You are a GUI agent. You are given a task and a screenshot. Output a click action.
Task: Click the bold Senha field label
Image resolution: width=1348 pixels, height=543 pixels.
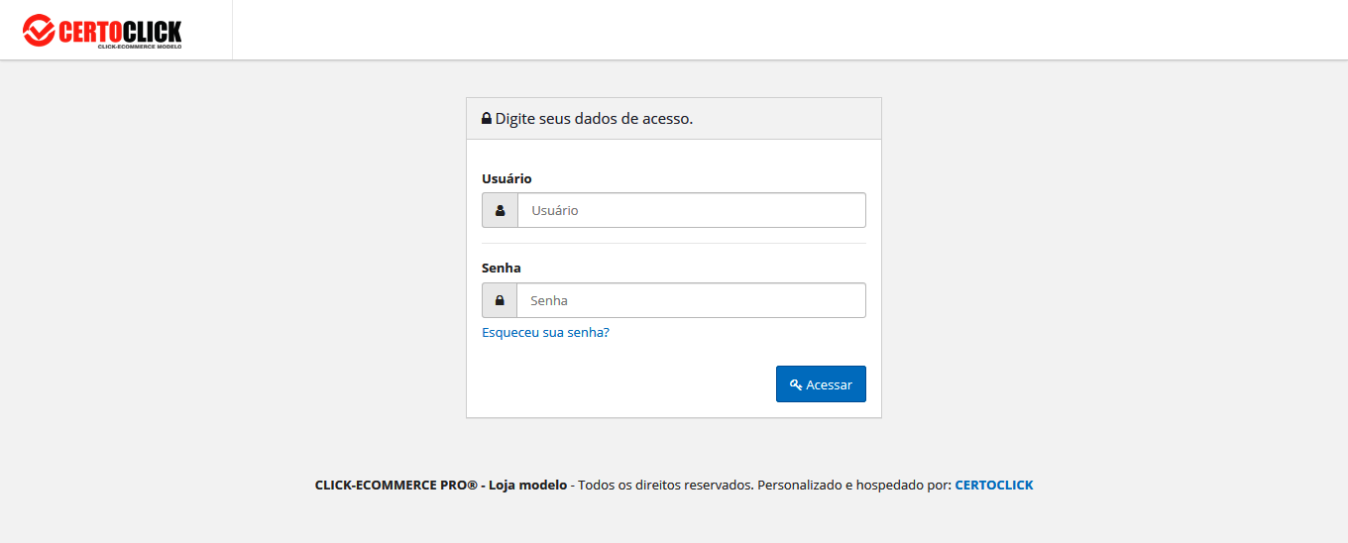point(502,269)
